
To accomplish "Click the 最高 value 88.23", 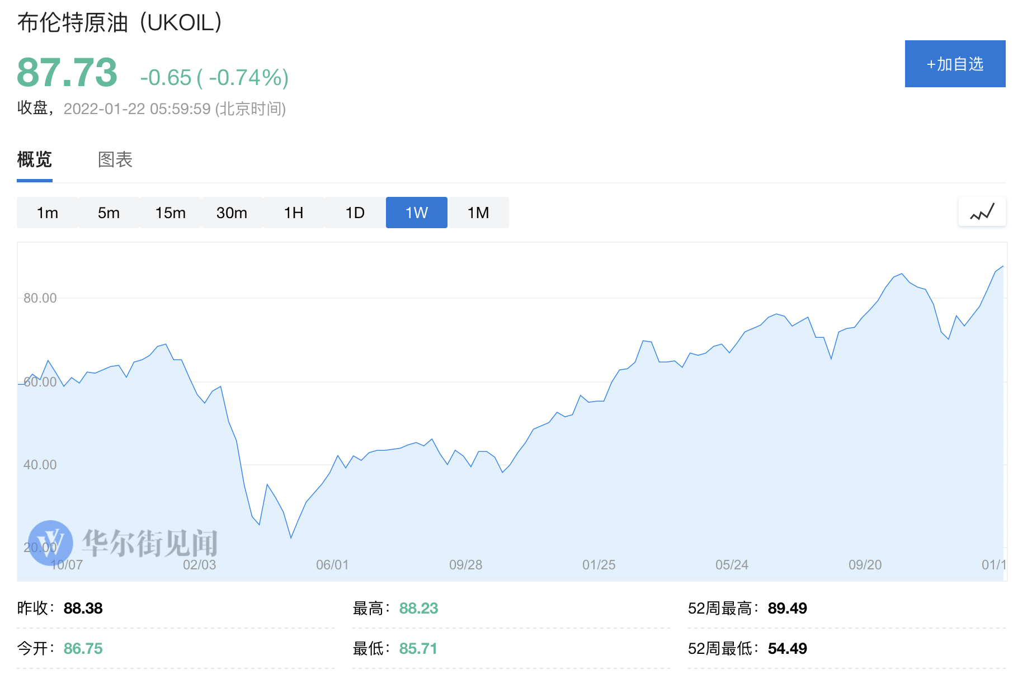I will click(419, 608).
